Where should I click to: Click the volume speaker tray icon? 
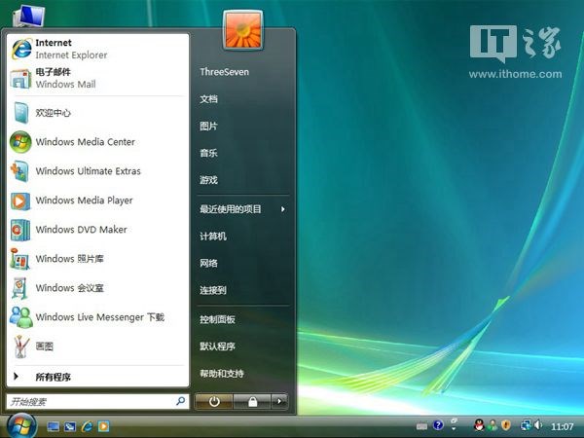click(x=538, y=425)
